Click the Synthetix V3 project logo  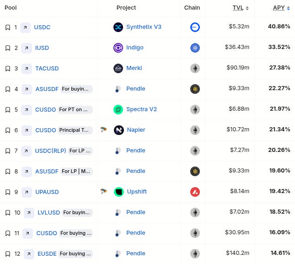(x=118, y=27)
